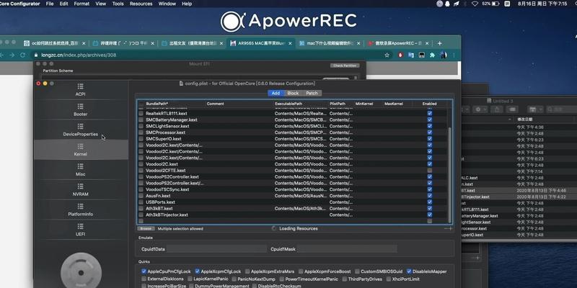577x288 pixels.
Task: Open the NVRAM section icon
Action: tap(80, 186)
